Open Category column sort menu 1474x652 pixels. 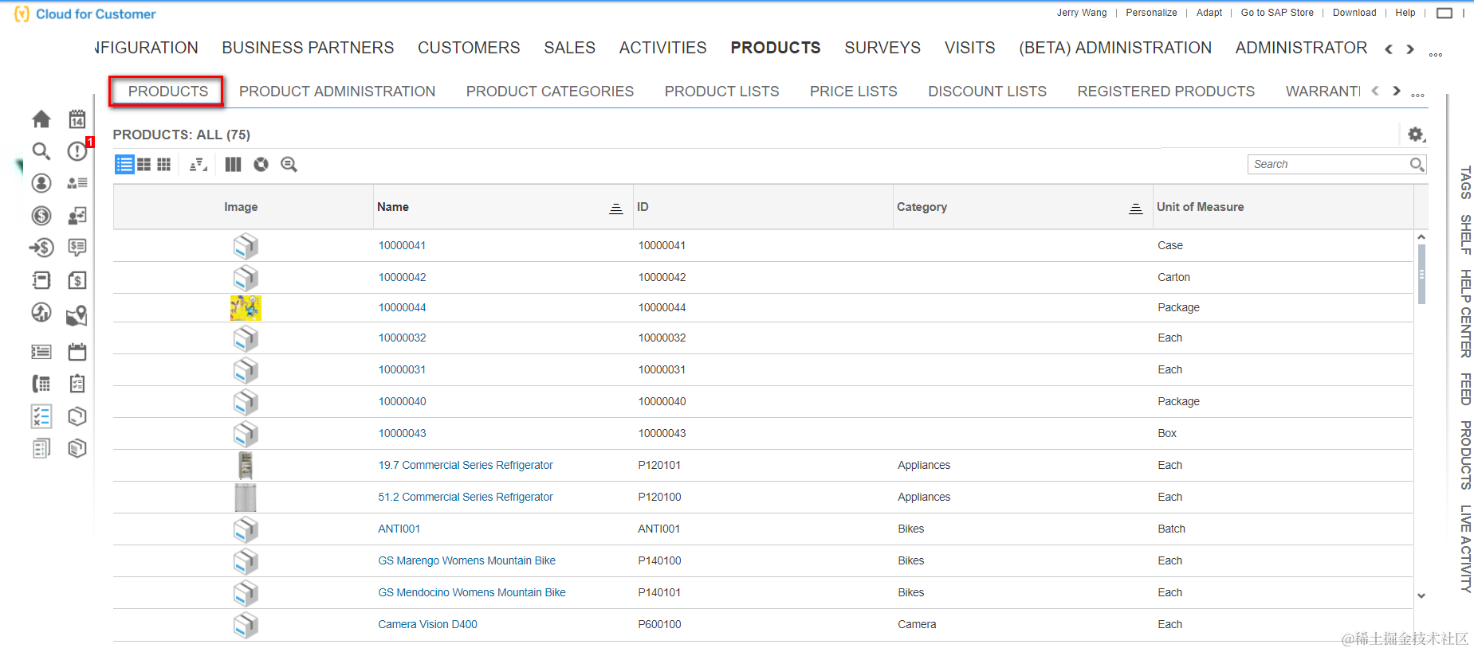coord(1136,209)
